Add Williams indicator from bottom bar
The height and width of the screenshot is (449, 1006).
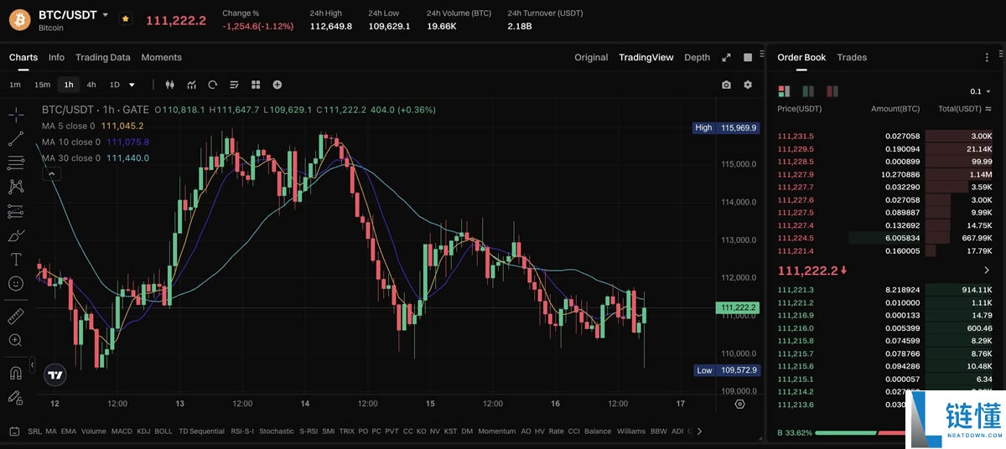point(631,431)
